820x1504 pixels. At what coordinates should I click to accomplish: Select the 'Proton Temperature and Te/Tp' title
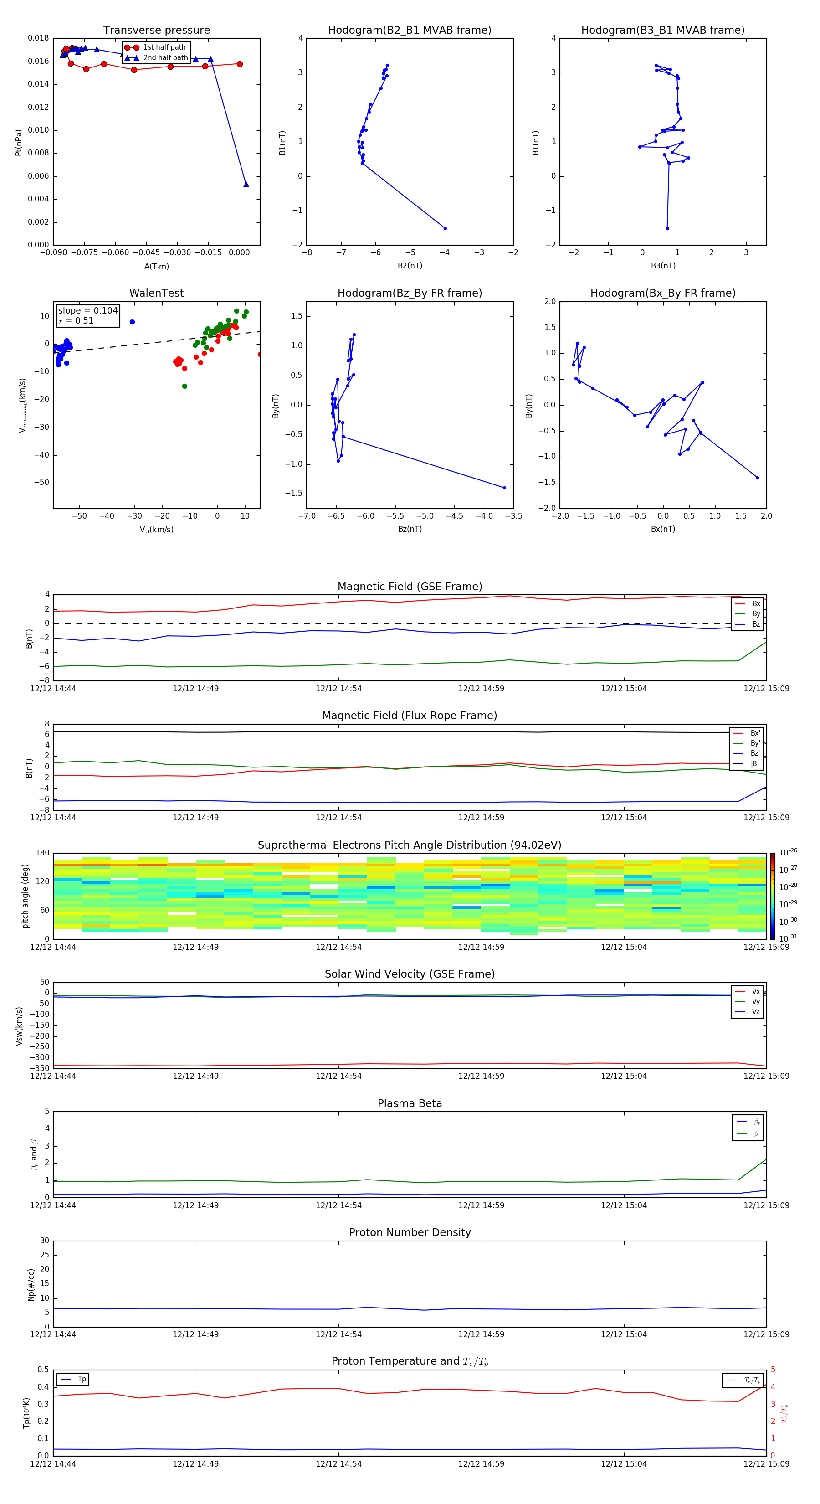coord(410,1361)
